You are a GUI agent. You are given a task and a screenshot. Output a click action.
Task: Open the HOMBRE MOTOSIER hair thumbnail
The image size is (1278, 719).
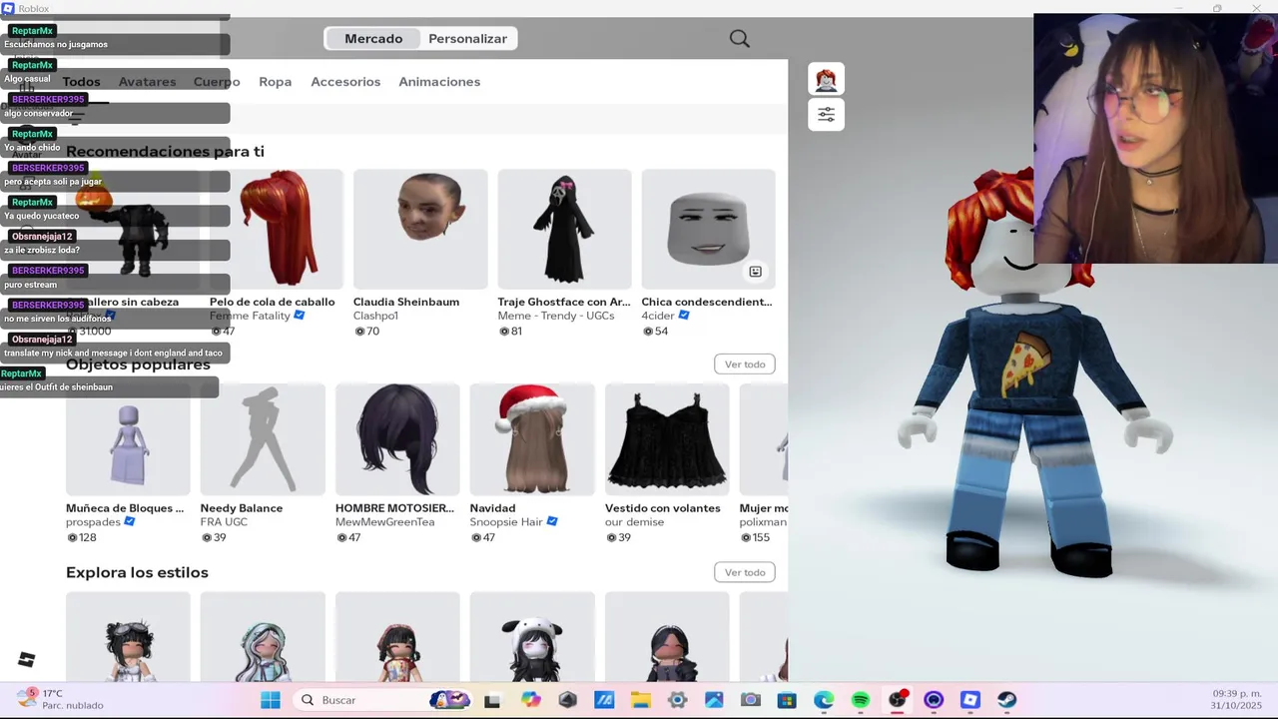click(397, 439)
